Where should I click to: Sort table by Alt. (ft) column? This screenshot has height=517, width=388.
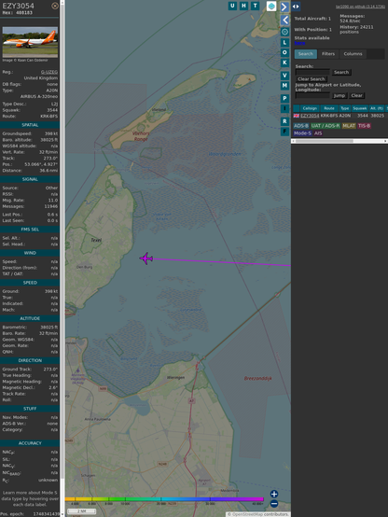click(x=377, y=108)
